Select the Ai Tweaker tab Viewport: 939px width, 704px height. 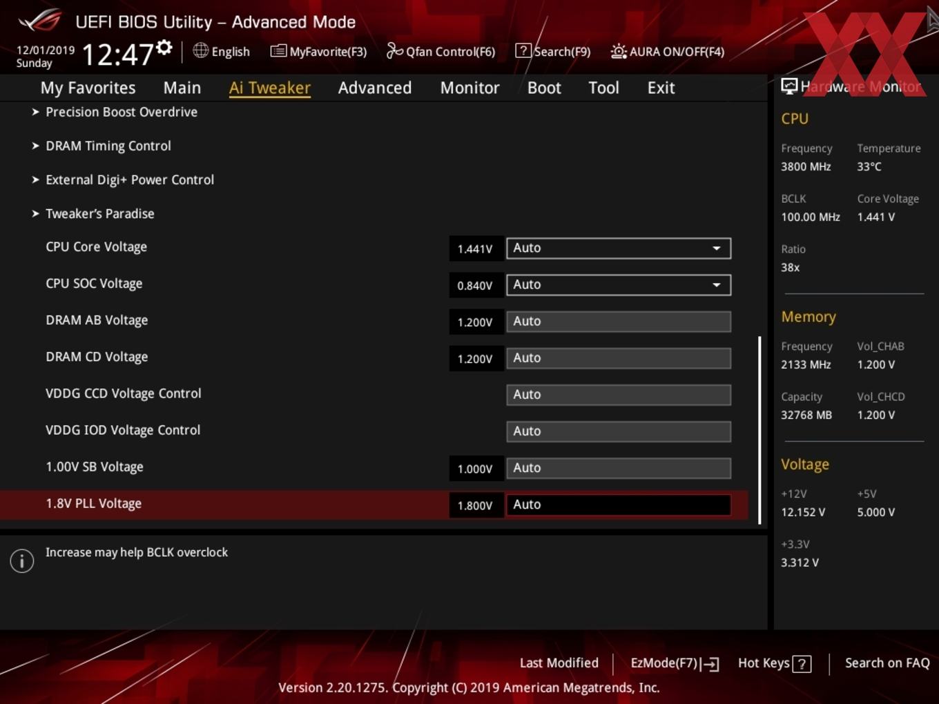[x=270, y=88]
